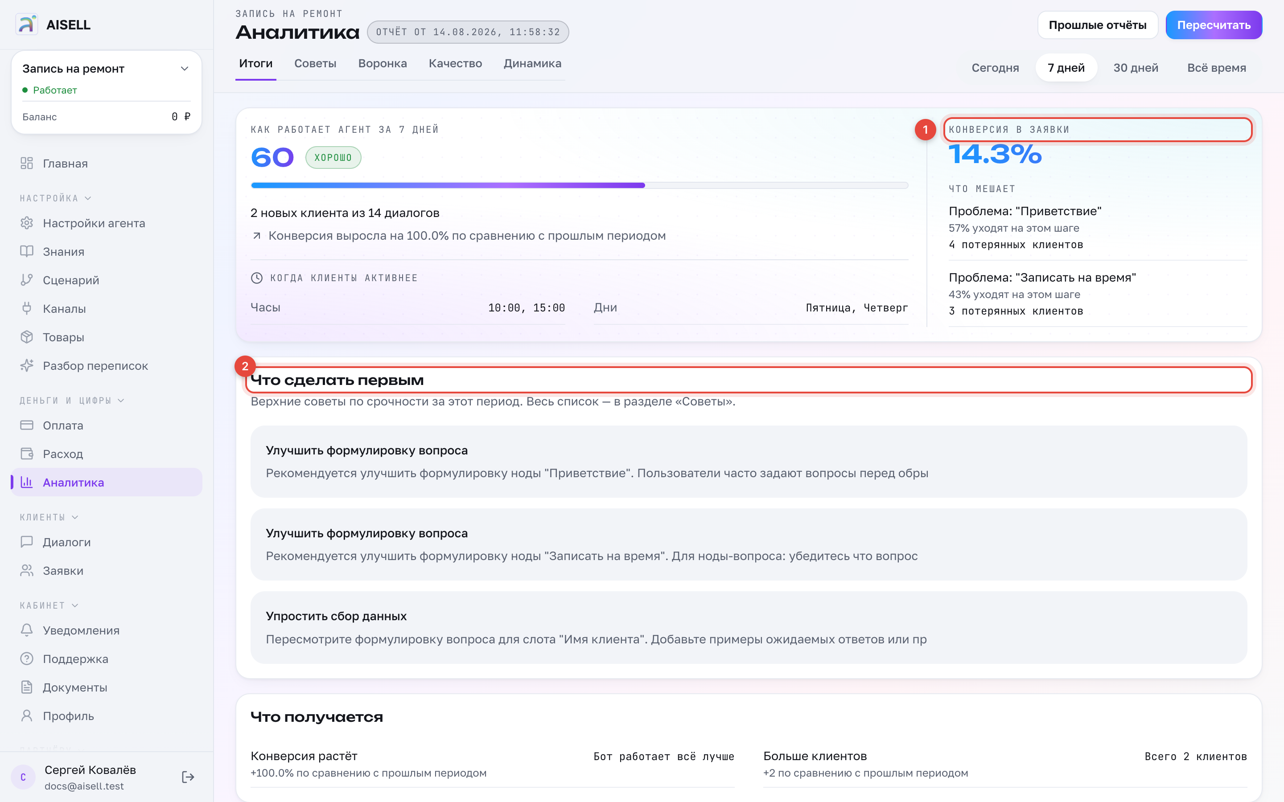Click the 10:00, 15:00 hours value
The image size is (1284, 802).
coord(527,307)
